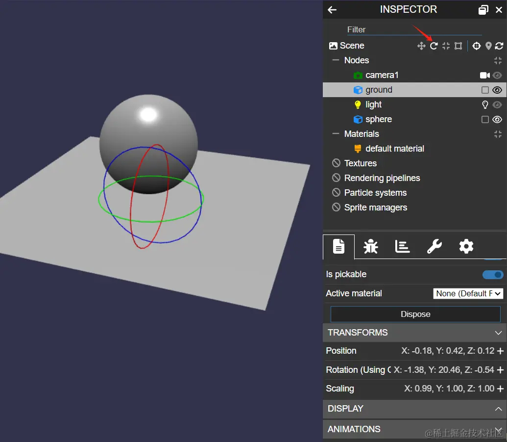Switch to the Settings tab with gear icon
Screen dimensions: 507x442
point(466,247)
